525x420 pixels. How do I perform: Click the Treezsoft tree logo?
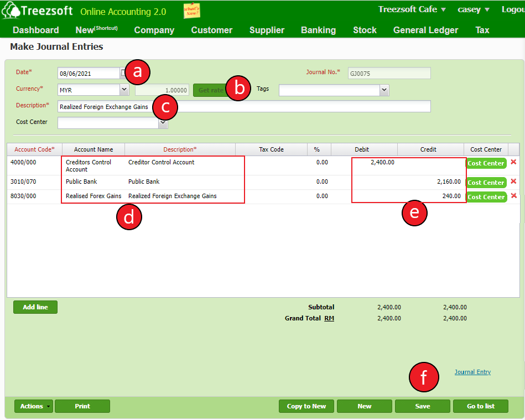coord(11,10)
